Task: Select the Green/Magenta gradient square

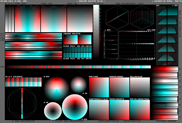Action: coord(119,110)
